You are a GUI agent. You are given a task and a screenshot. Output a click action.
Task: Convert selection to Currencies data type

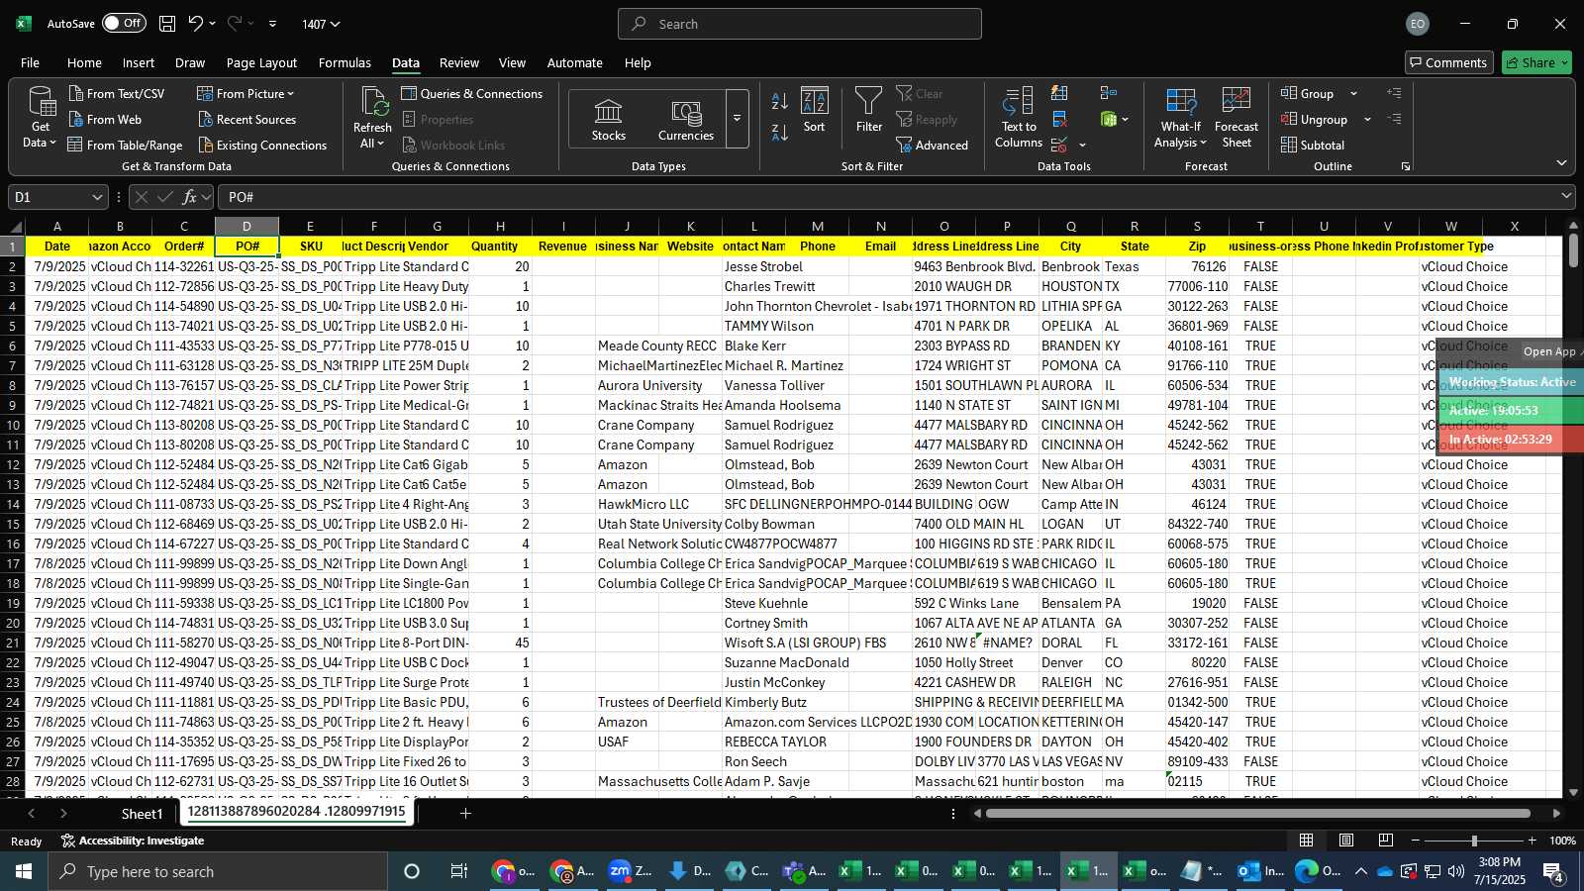pos(686,119)
